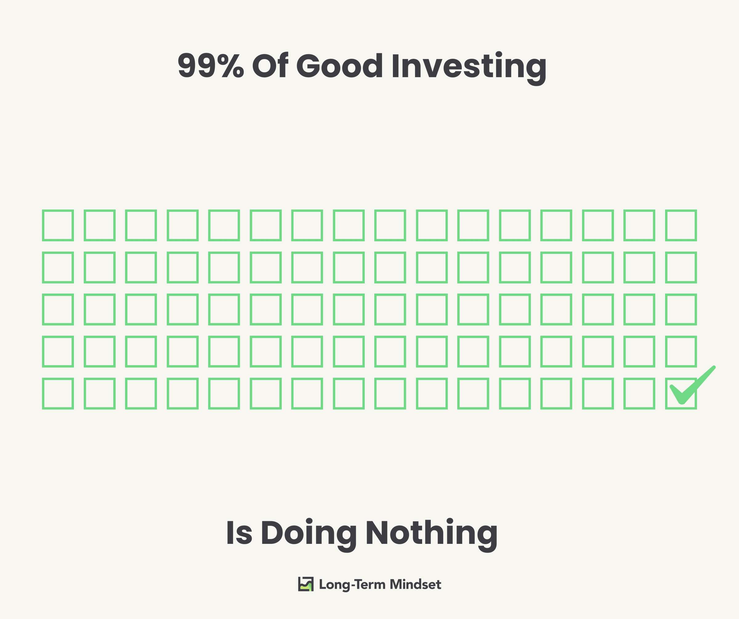Check the third box in the top row
The width and height of the screenshot is (739, 619).
point(141,225)
